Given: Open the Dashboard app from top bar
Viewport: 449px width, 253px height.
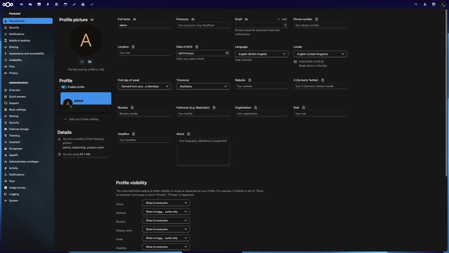Looking at the screenshot, I should 22,4.
